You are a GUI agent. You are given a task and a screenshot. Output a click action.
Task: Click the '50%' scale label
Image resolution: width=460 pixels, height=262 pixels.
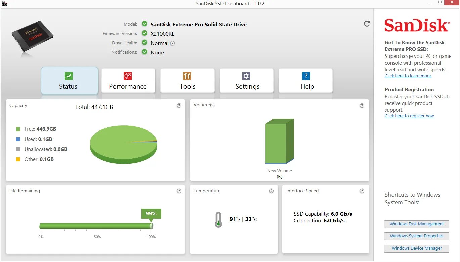click(97, 237)
